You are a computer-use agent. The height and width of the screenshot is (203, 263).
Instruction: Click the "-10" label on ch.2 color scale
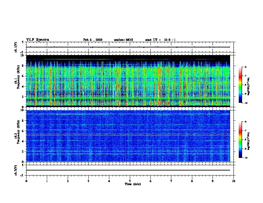pos(245,158)
